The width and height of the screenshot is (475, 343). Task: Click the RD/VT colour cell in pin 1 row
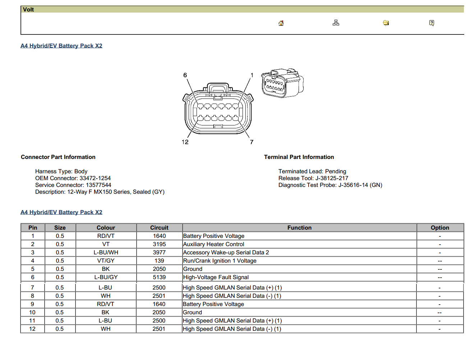click(x=106, y=236)
